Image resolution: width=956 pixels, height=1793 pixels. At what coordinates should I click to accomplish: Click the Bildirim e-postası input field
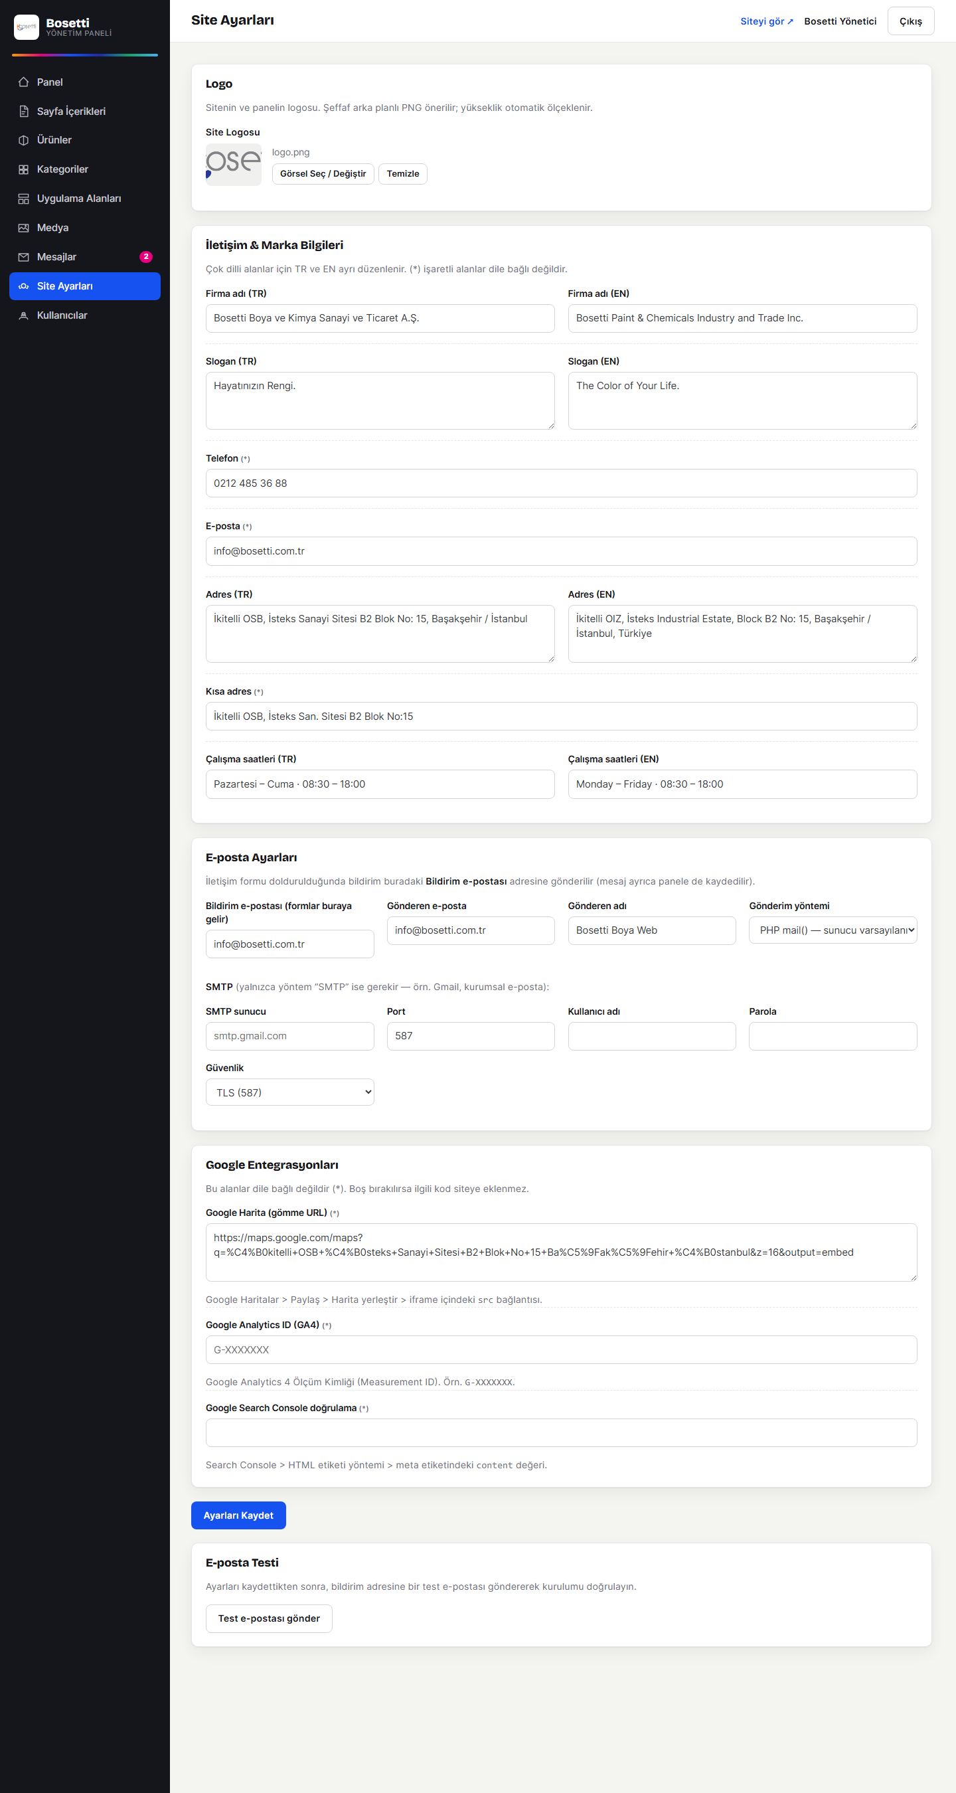[290, 944]
